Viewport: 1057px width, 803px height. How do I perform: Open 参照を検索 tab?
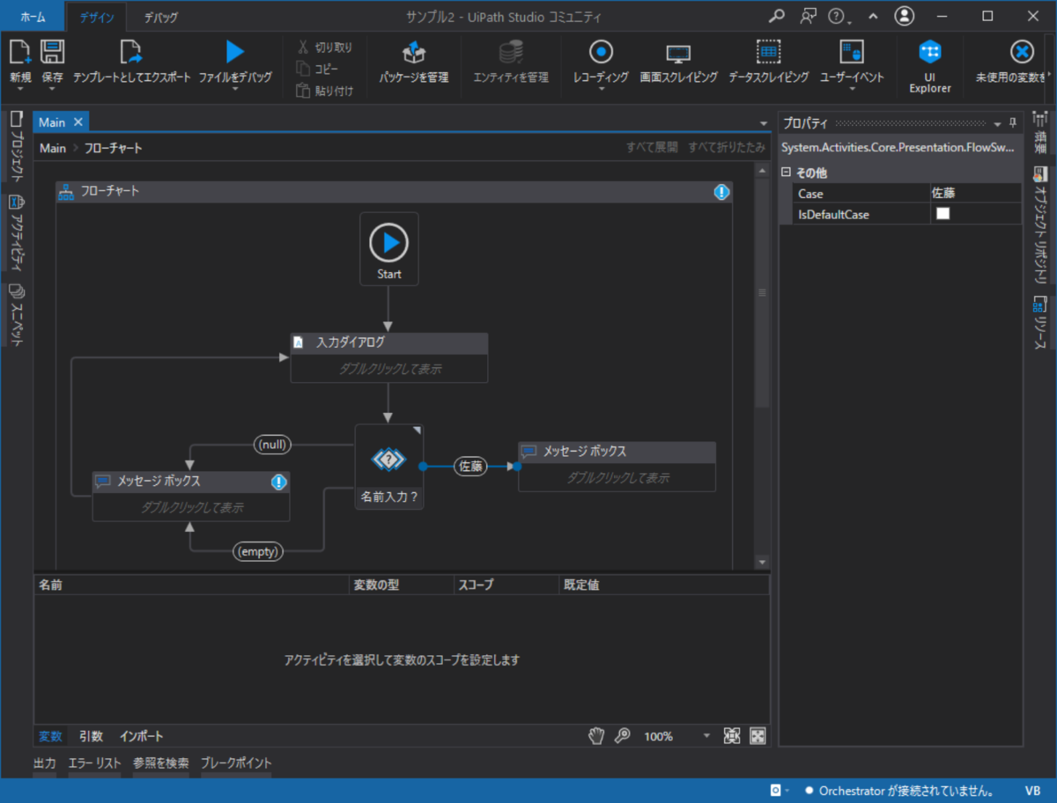tap(161, 763)
